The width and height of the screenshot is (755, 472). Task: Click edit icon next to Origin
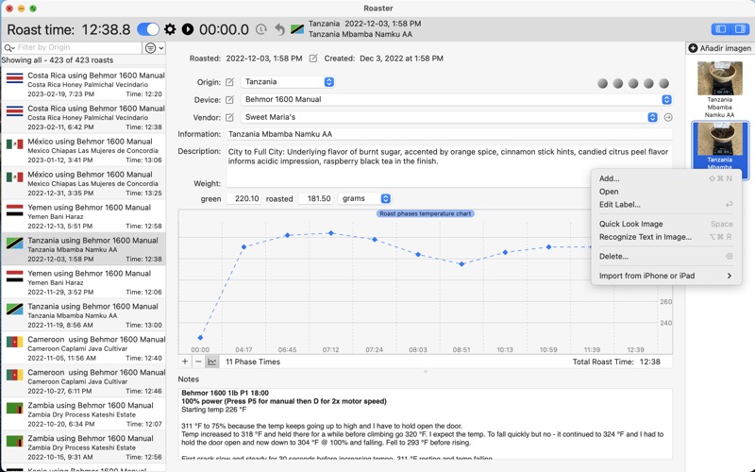click(229, 82)
